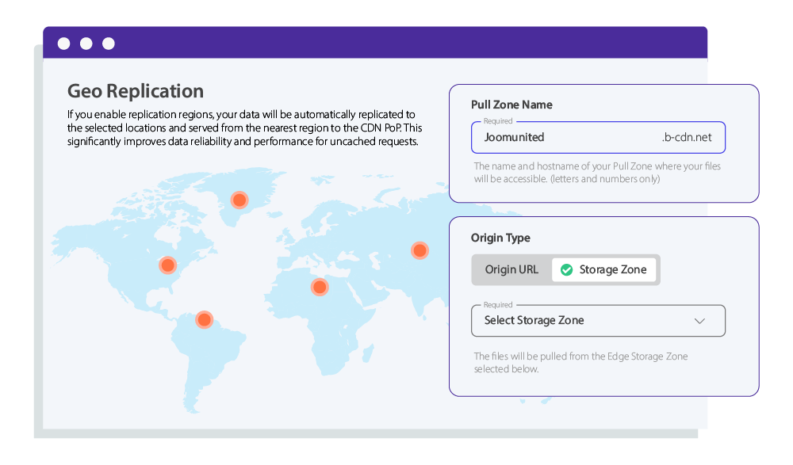This screenshot has height=465, width=793.
Task: Click the Greenland replication region marker
Action: click(x=239, y=200)
